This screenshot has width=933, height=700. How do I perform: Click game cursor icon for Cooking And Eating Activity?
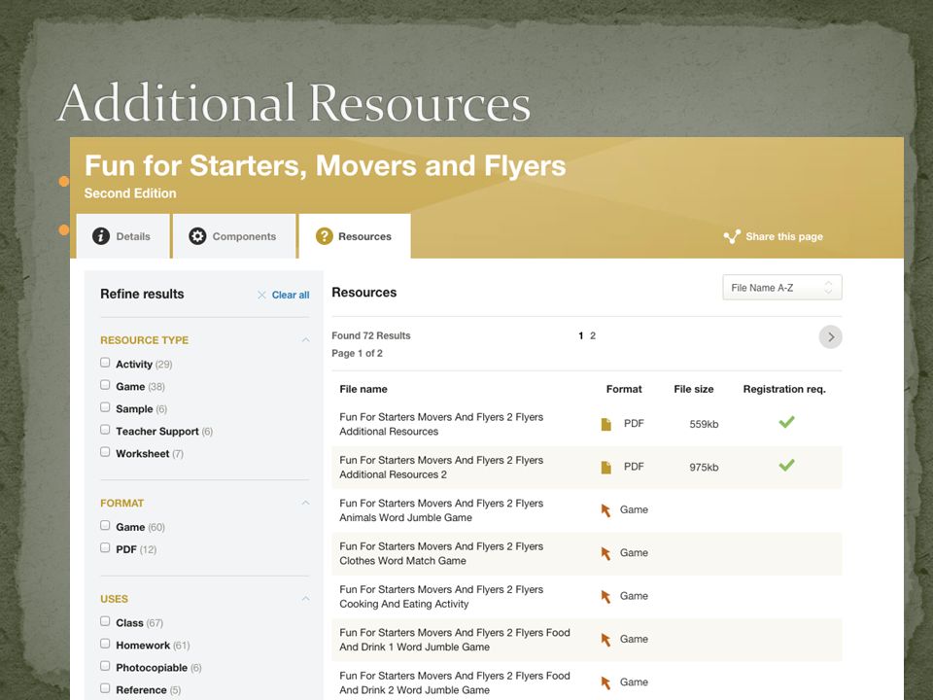(605, 596)
